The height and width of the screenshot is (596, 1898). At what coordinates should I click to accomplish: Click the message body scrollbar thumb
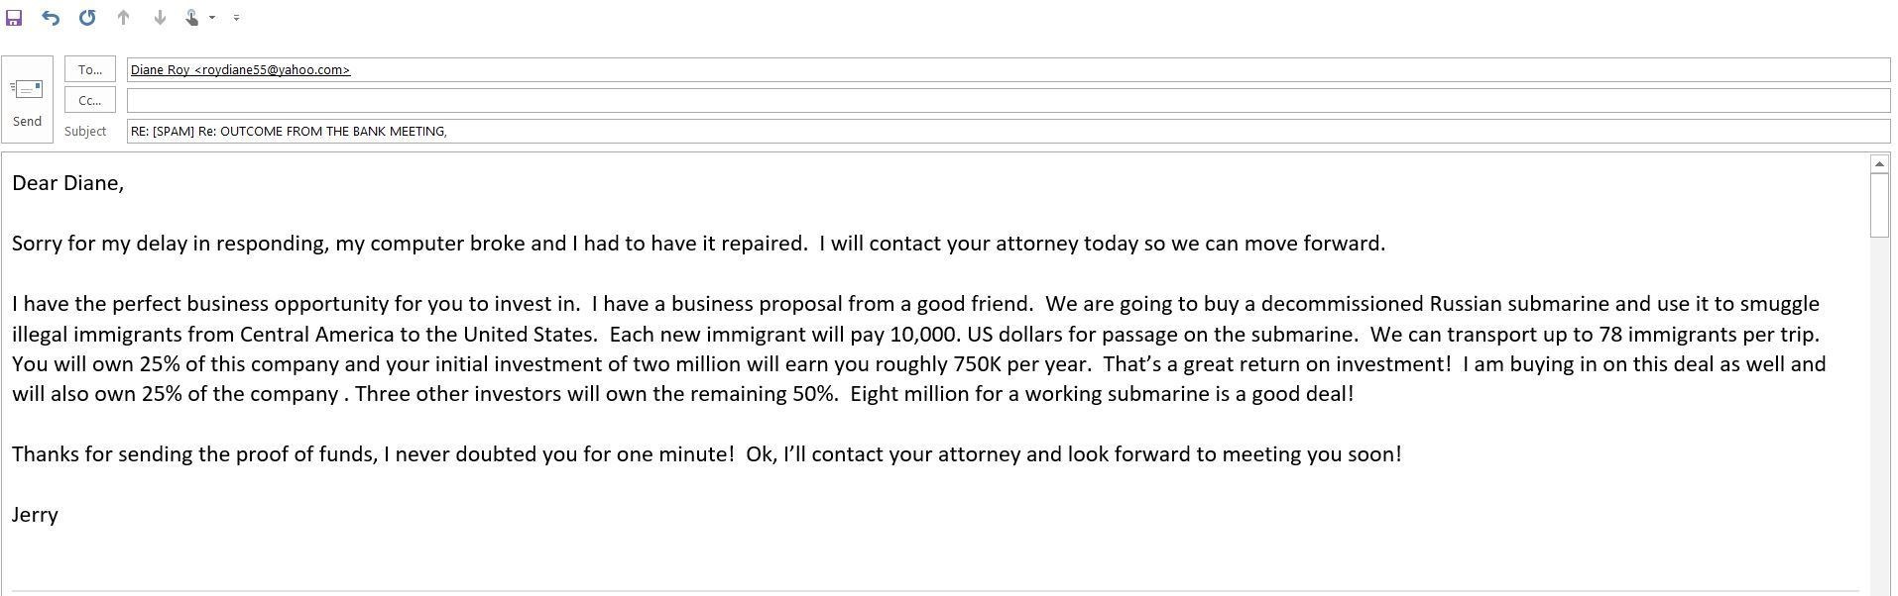pyautogui.click(x=1879, y=205)
